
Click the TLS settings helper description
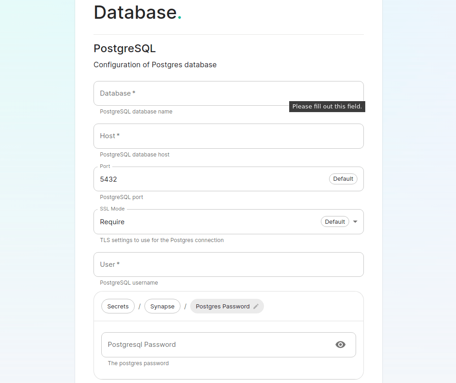coord(162,240)
